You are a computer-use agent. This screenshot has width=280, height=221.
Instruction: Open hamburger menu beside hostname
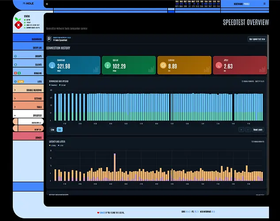[265, 4]
